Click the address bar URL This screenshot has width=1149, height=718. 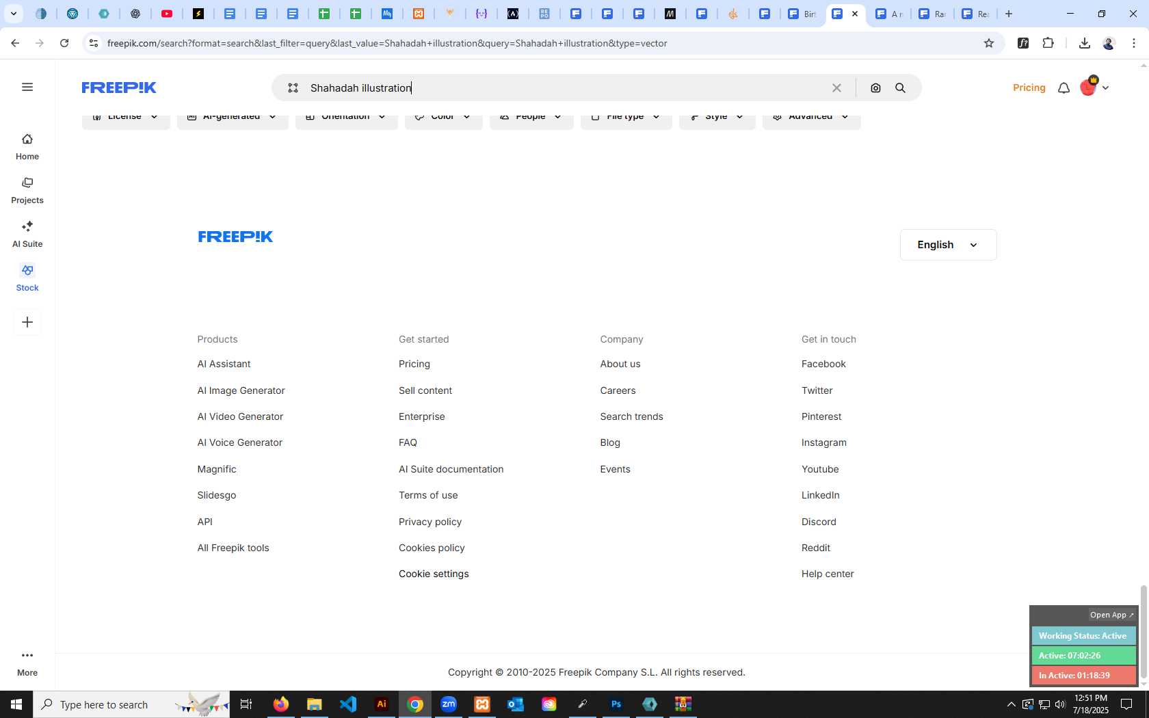coord(387,43)
